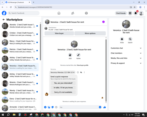Viewport: 147px width, 117px height.
Task: Open the Menu grid icon
Action: click(x=130, y=13)
